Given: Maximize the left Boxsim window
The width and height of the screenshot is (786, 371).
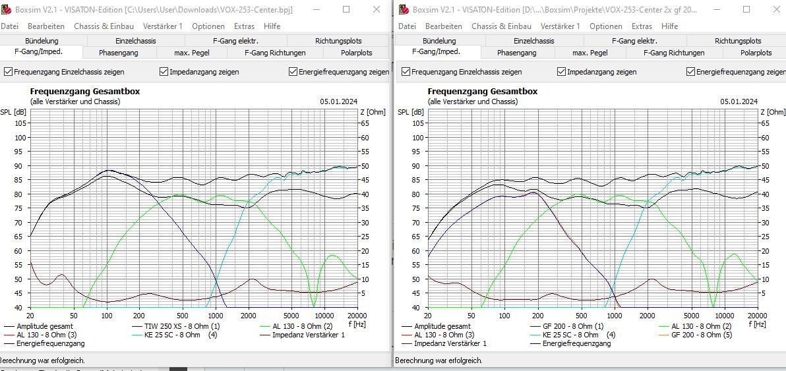Looking at the screenshot, I should tap(346, 9).
